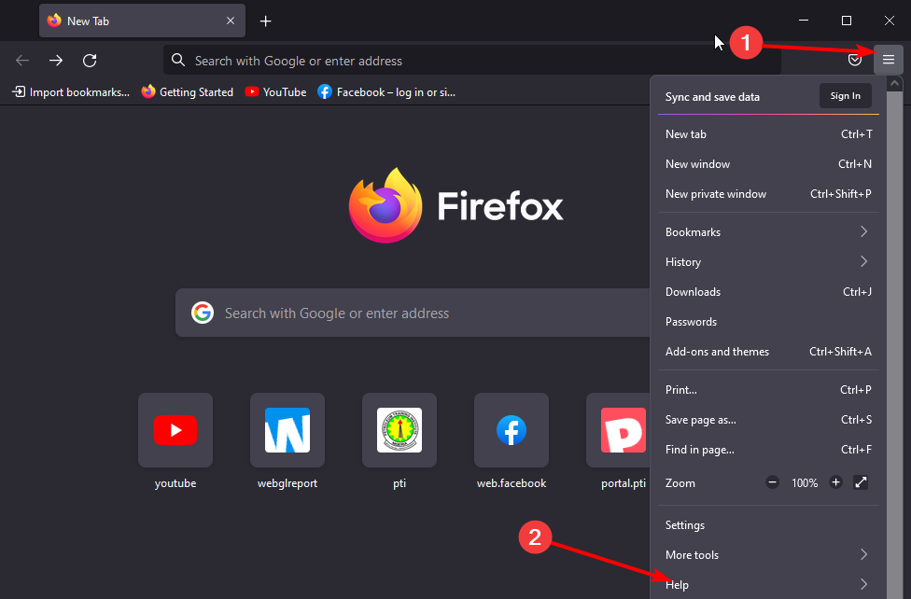This screenshot has width=911, height=599.
Task: Choose New tab from menu
Action: coord(768,134)
